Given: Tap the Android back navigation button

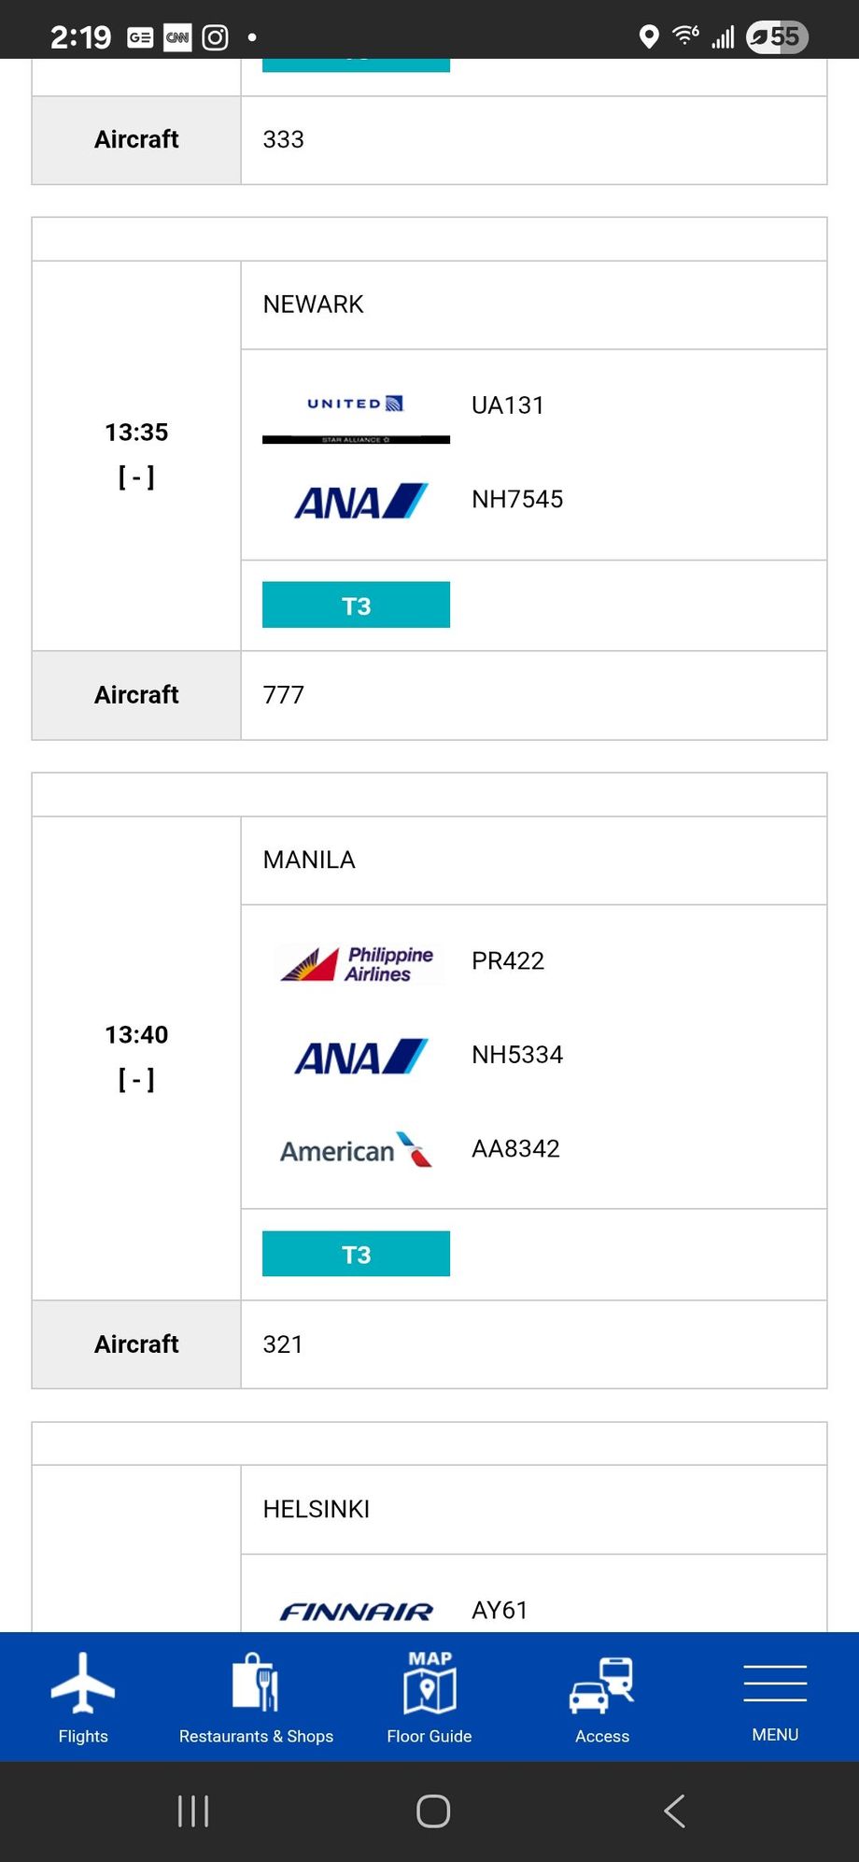Looking at the screenshot, I should click(674, 1811).
